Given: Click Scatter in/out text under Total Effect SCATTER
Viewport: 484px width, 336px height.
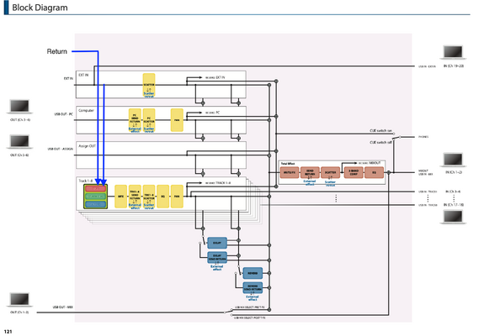Looking at the screenshot, I should click(x=330, y=183).
